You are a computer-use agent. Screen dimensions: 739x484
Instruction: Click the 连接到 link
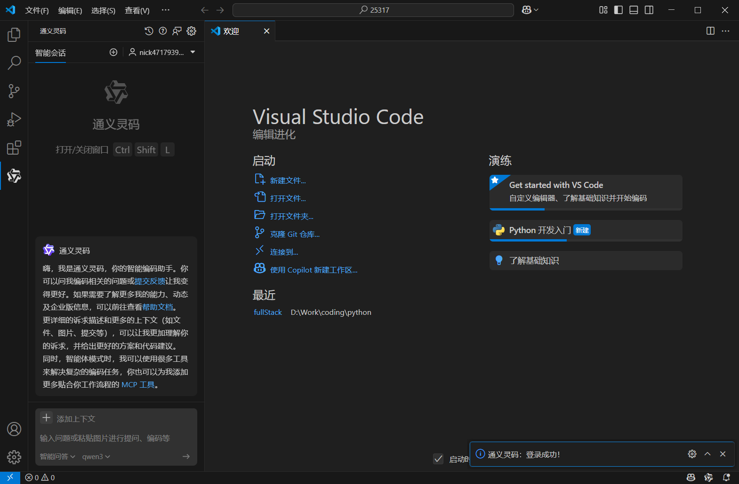(x=284, y=252)
